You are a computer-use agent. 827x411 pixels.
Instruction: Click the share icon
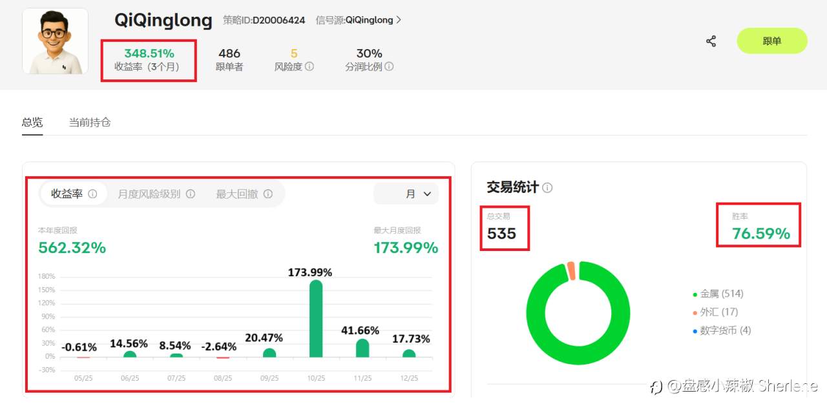(x=711, y=41)
